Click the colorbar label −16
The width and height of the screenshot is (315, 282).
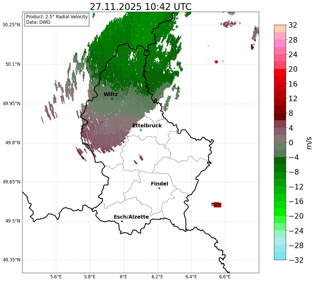(296, 201)
